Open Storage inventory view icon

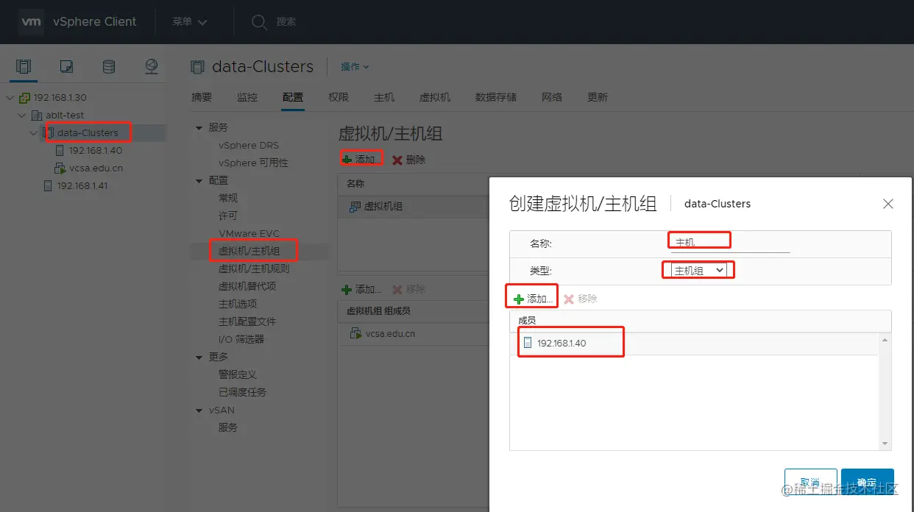click(109, 67)
